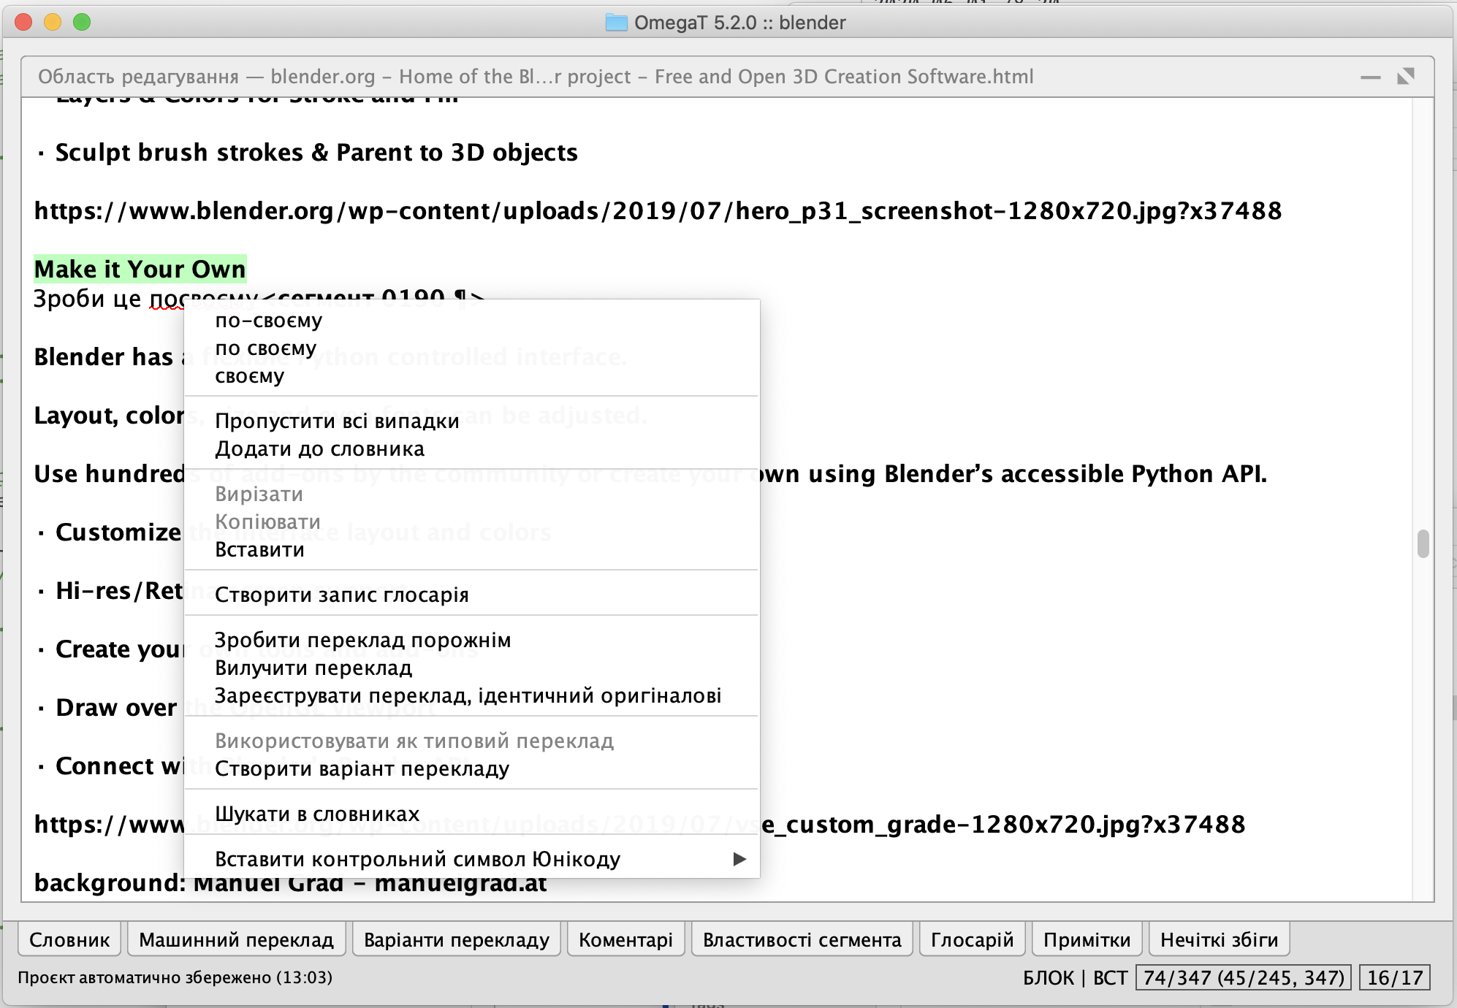Click 'Створити варіант перекладу'

pyautogui.click(x=472, y=769)
